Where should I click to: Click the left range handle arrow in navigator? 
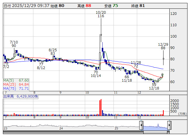[141, 125]
